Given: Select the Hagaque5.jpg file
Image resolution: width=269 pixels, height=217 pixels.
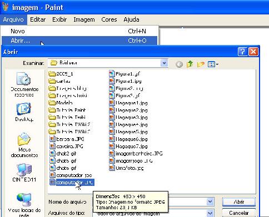Looking at the screenshot, I should [128, 132].
